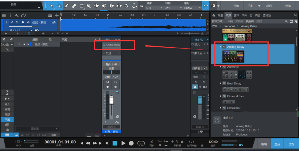Image resolution: width=299 pixels, height=151 pixels.
Task: Open the 自适应 snap dropdown
Action: tap(192, 8)
